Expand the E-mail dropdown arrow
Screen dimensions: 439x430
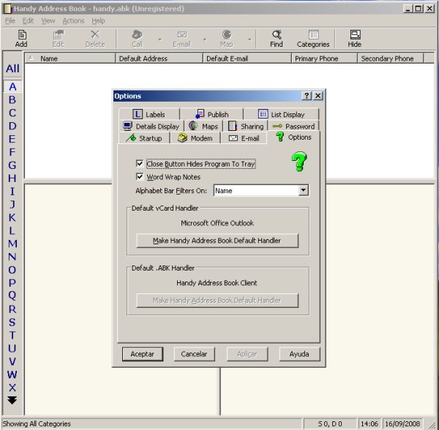click(x=205, y=39)
